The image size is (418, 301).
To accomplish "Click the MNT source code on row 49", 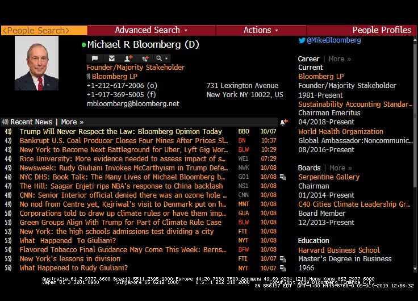I will point(244,204).
